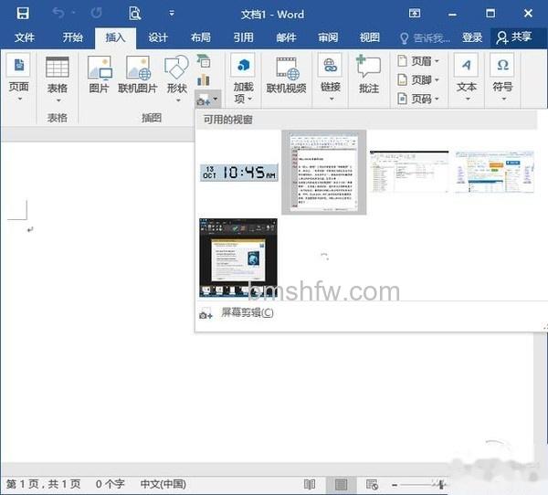
Task: Open 联机图片 online pictures tool
Action: point(138,75)
